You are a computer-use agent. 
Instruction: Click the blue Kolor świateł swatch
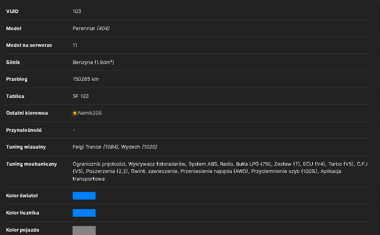click(84, 196)
